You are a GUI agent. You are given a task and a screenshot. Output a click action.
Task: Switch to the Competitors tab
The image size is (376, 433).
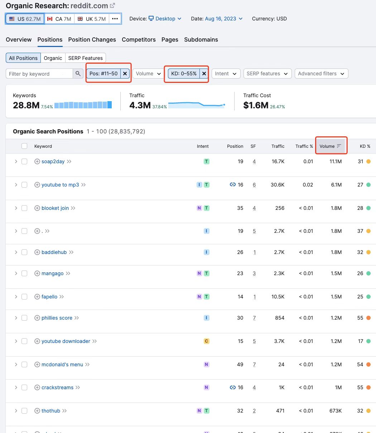[139, 39]
